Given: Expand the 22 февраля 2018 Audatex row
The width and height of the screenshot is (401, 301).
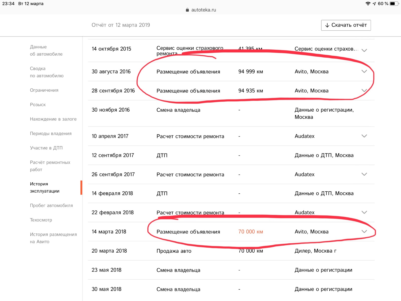Looking at the screenshot, I should (364, 212).
